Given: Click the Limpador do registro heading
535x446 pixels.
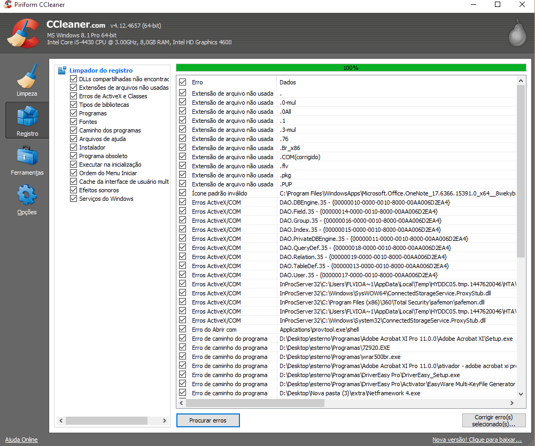Looking at the screenshot, I should 101,71.
